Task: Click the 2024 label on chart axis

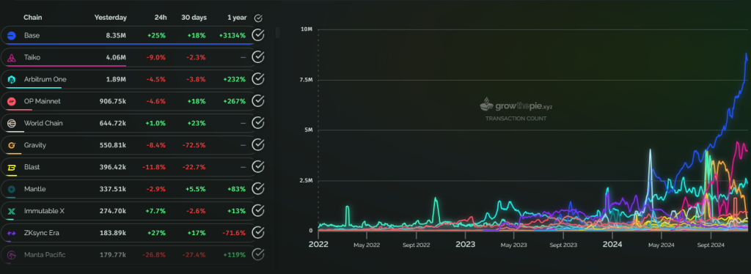Action: pos(612,245)
